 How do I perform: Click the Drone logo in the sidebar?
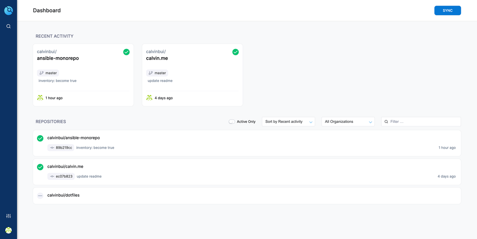[8, 10]
